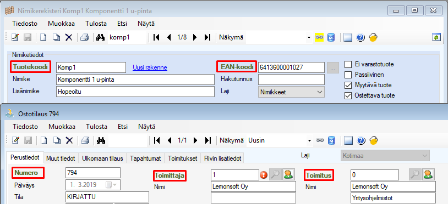Uncheck Myytävä tuote checkbox

click(x=348, y=85)
